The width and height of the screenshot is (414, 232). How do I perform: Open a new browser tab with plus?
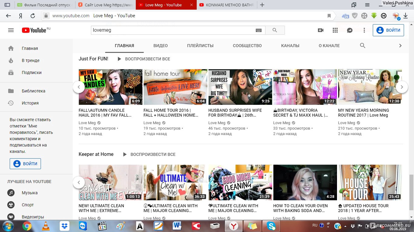(x=262, y=5)
